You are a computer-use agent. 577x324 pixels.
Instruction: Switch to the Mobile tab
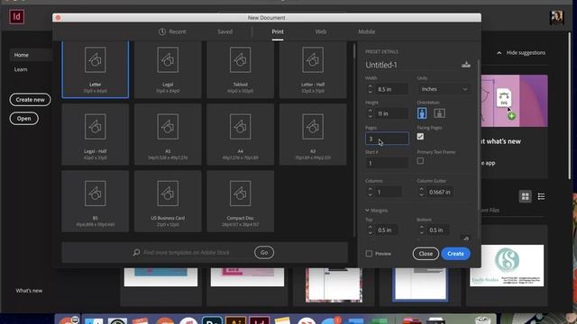367,32
